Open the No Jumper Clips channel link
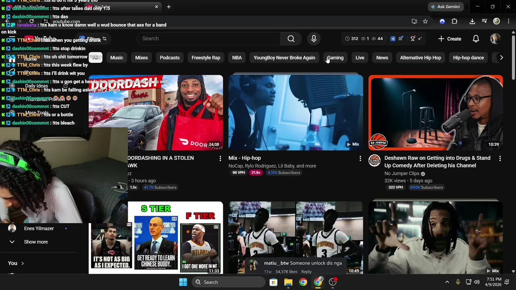The width and height of the screenshot is (516, 290). tap(402, 174)
